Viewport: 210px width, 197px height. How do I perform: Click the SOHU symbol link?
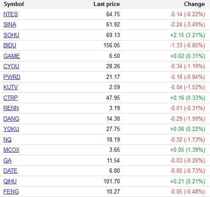[x=11, y=35]
